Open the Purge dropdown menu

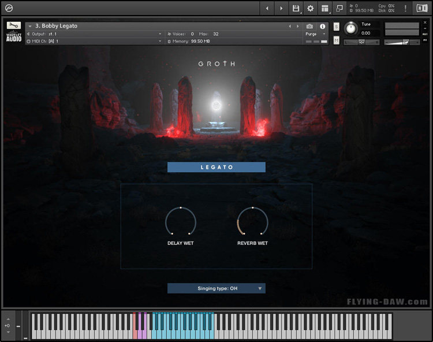315,34
